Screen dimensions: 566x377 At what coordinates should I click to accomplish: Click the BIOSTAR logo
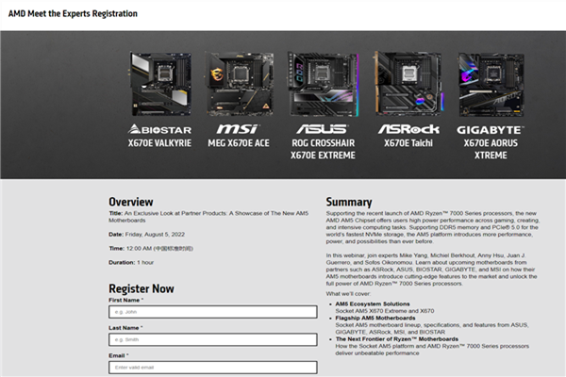(x=158, y=128)
